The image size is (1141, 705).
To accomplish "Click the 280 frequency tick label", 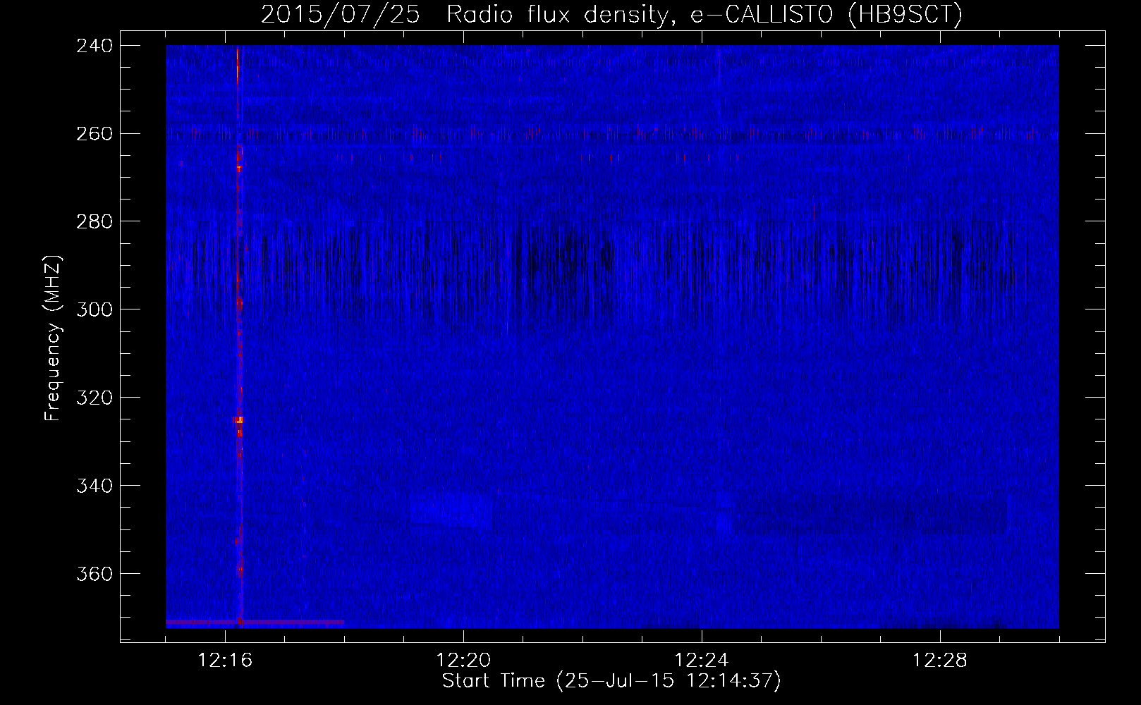I will (x=94, y=221).
